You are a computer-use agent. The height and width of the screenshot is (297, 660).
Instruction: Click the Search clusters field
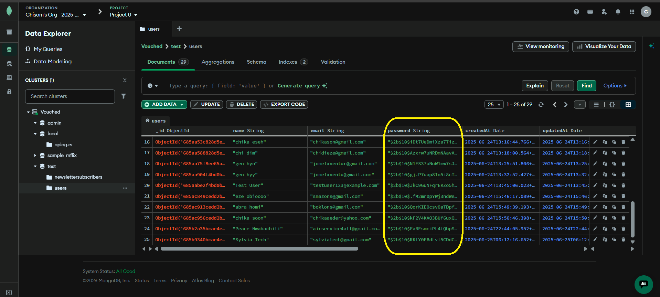[x=70, y=96]
